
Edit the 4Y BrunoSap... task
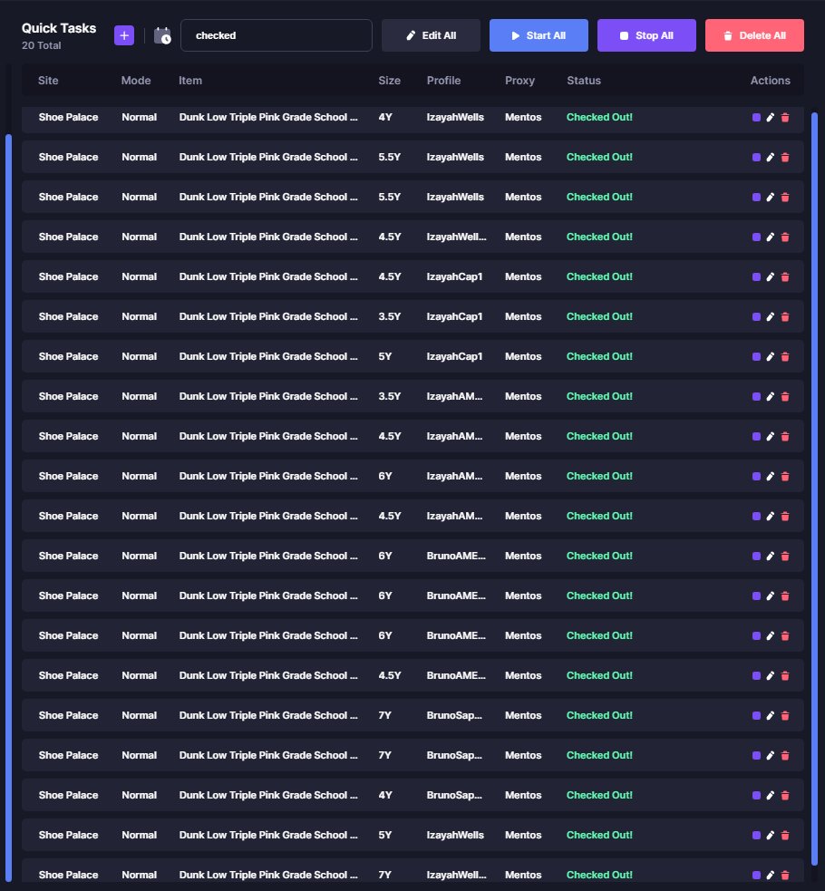(x=771, y=795)
